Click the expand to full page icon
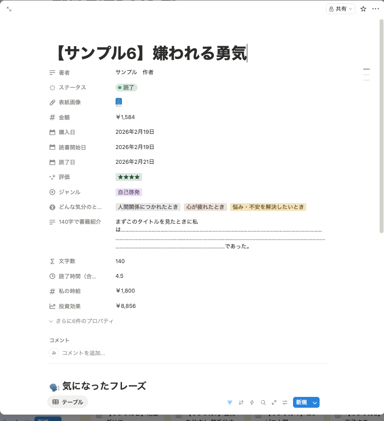The height and width of the screenshot is (421, 384). (x=9, y=9)
